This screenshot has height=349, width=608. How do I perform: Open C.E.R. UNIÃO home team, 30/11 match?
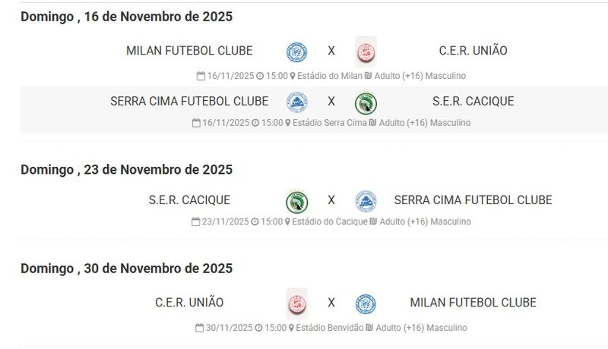coord(189,303)
